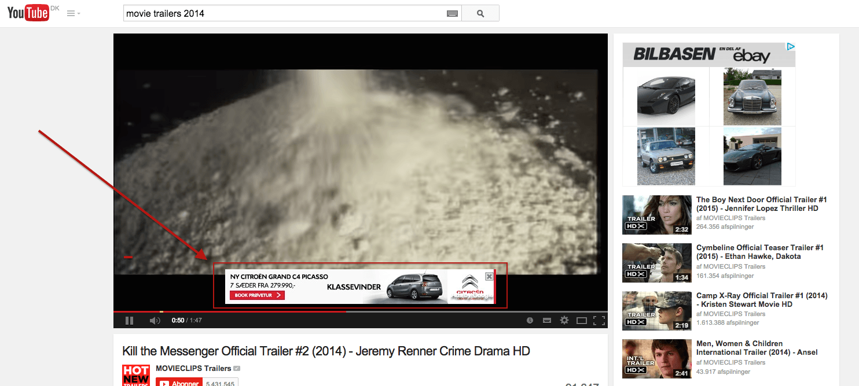
Task: Click 'NY CITROËN GRAND C4 PICASSO' ad headline
Action: (279, 277)
